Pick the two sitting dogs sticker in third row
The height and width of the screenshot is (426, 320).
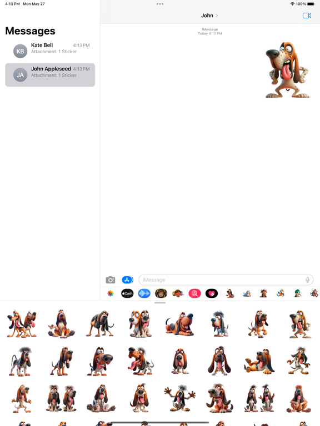click(61, 398)
